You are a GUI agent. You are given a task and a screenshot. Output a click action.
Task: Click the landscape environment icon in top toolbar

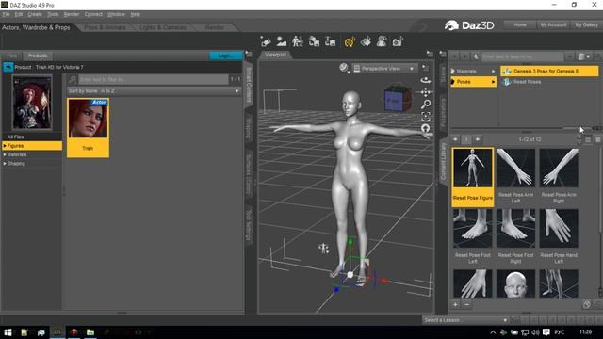click(x=282, y=41)
